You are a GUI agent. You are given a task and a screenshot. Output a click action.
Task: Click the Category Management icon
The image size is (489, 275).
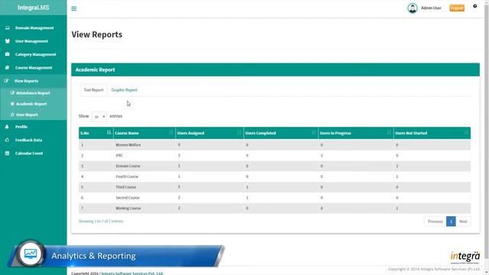tap(7, 54)
